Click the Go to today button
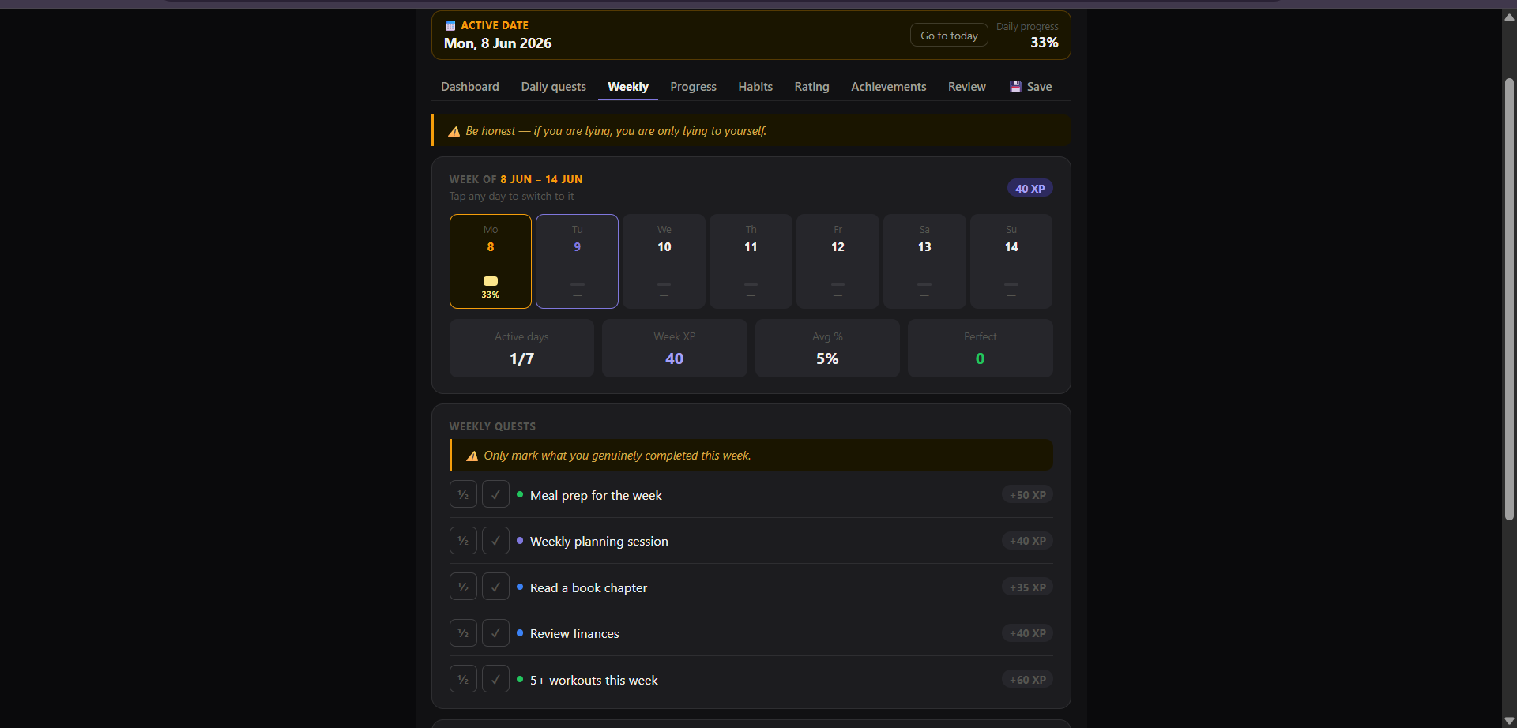Image resolution: width=1517 pixels, height=728 pixels. 949,36
